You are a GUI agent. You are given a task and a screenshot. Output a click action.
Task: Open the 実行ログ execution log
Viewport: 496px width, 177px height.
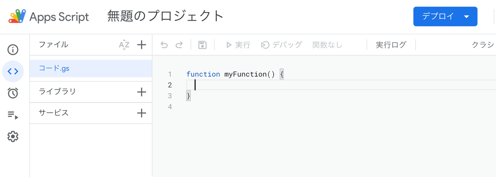tap(391, 45)
